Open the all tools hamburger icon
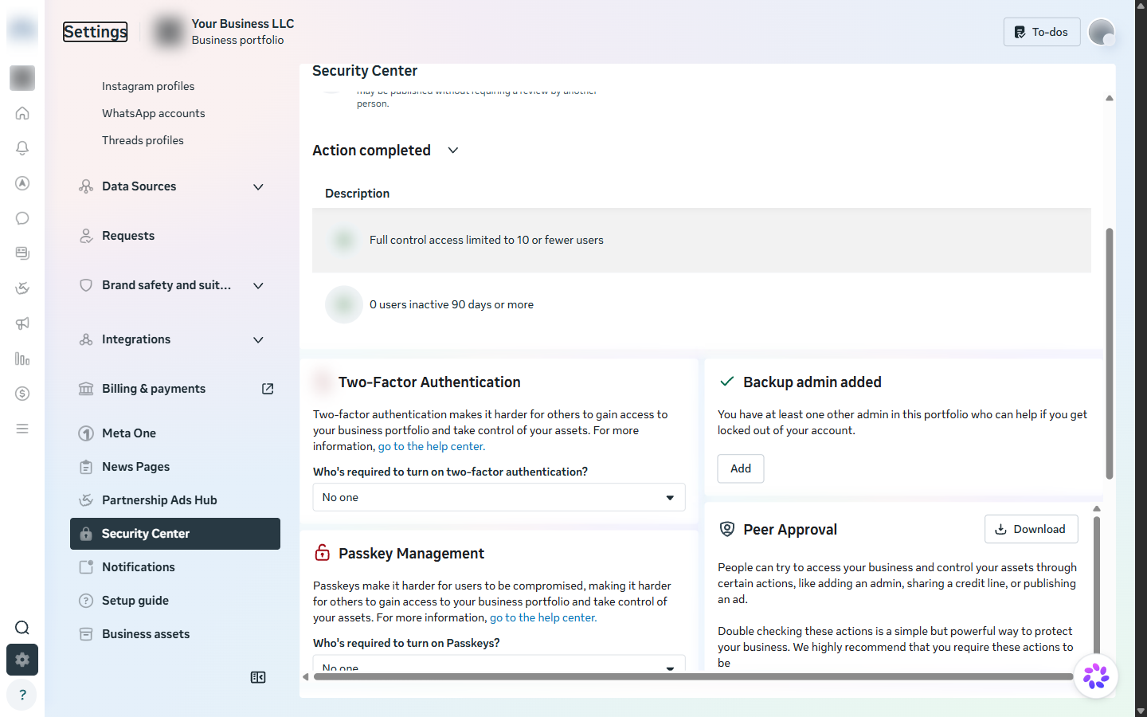 coord(22,429)
